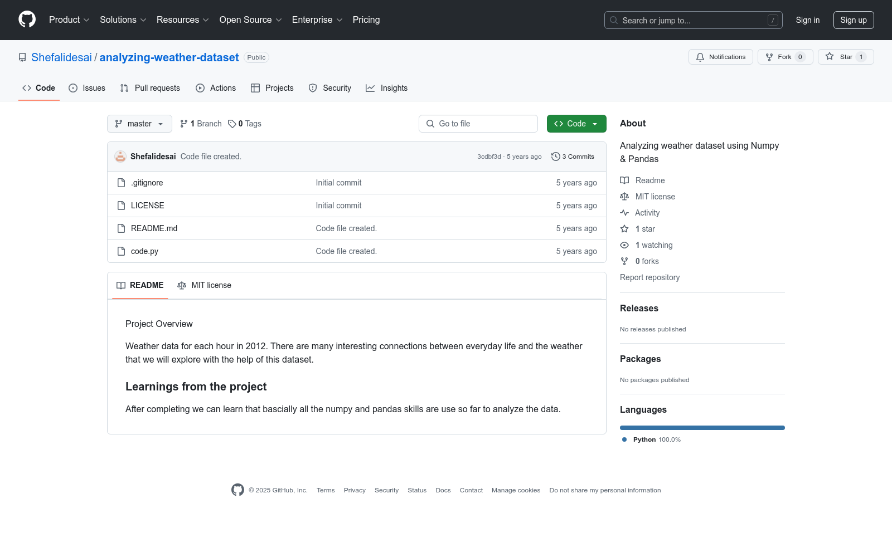
Task: Open the analyzing-weather-dataset repository link
Action: [169, 57]
